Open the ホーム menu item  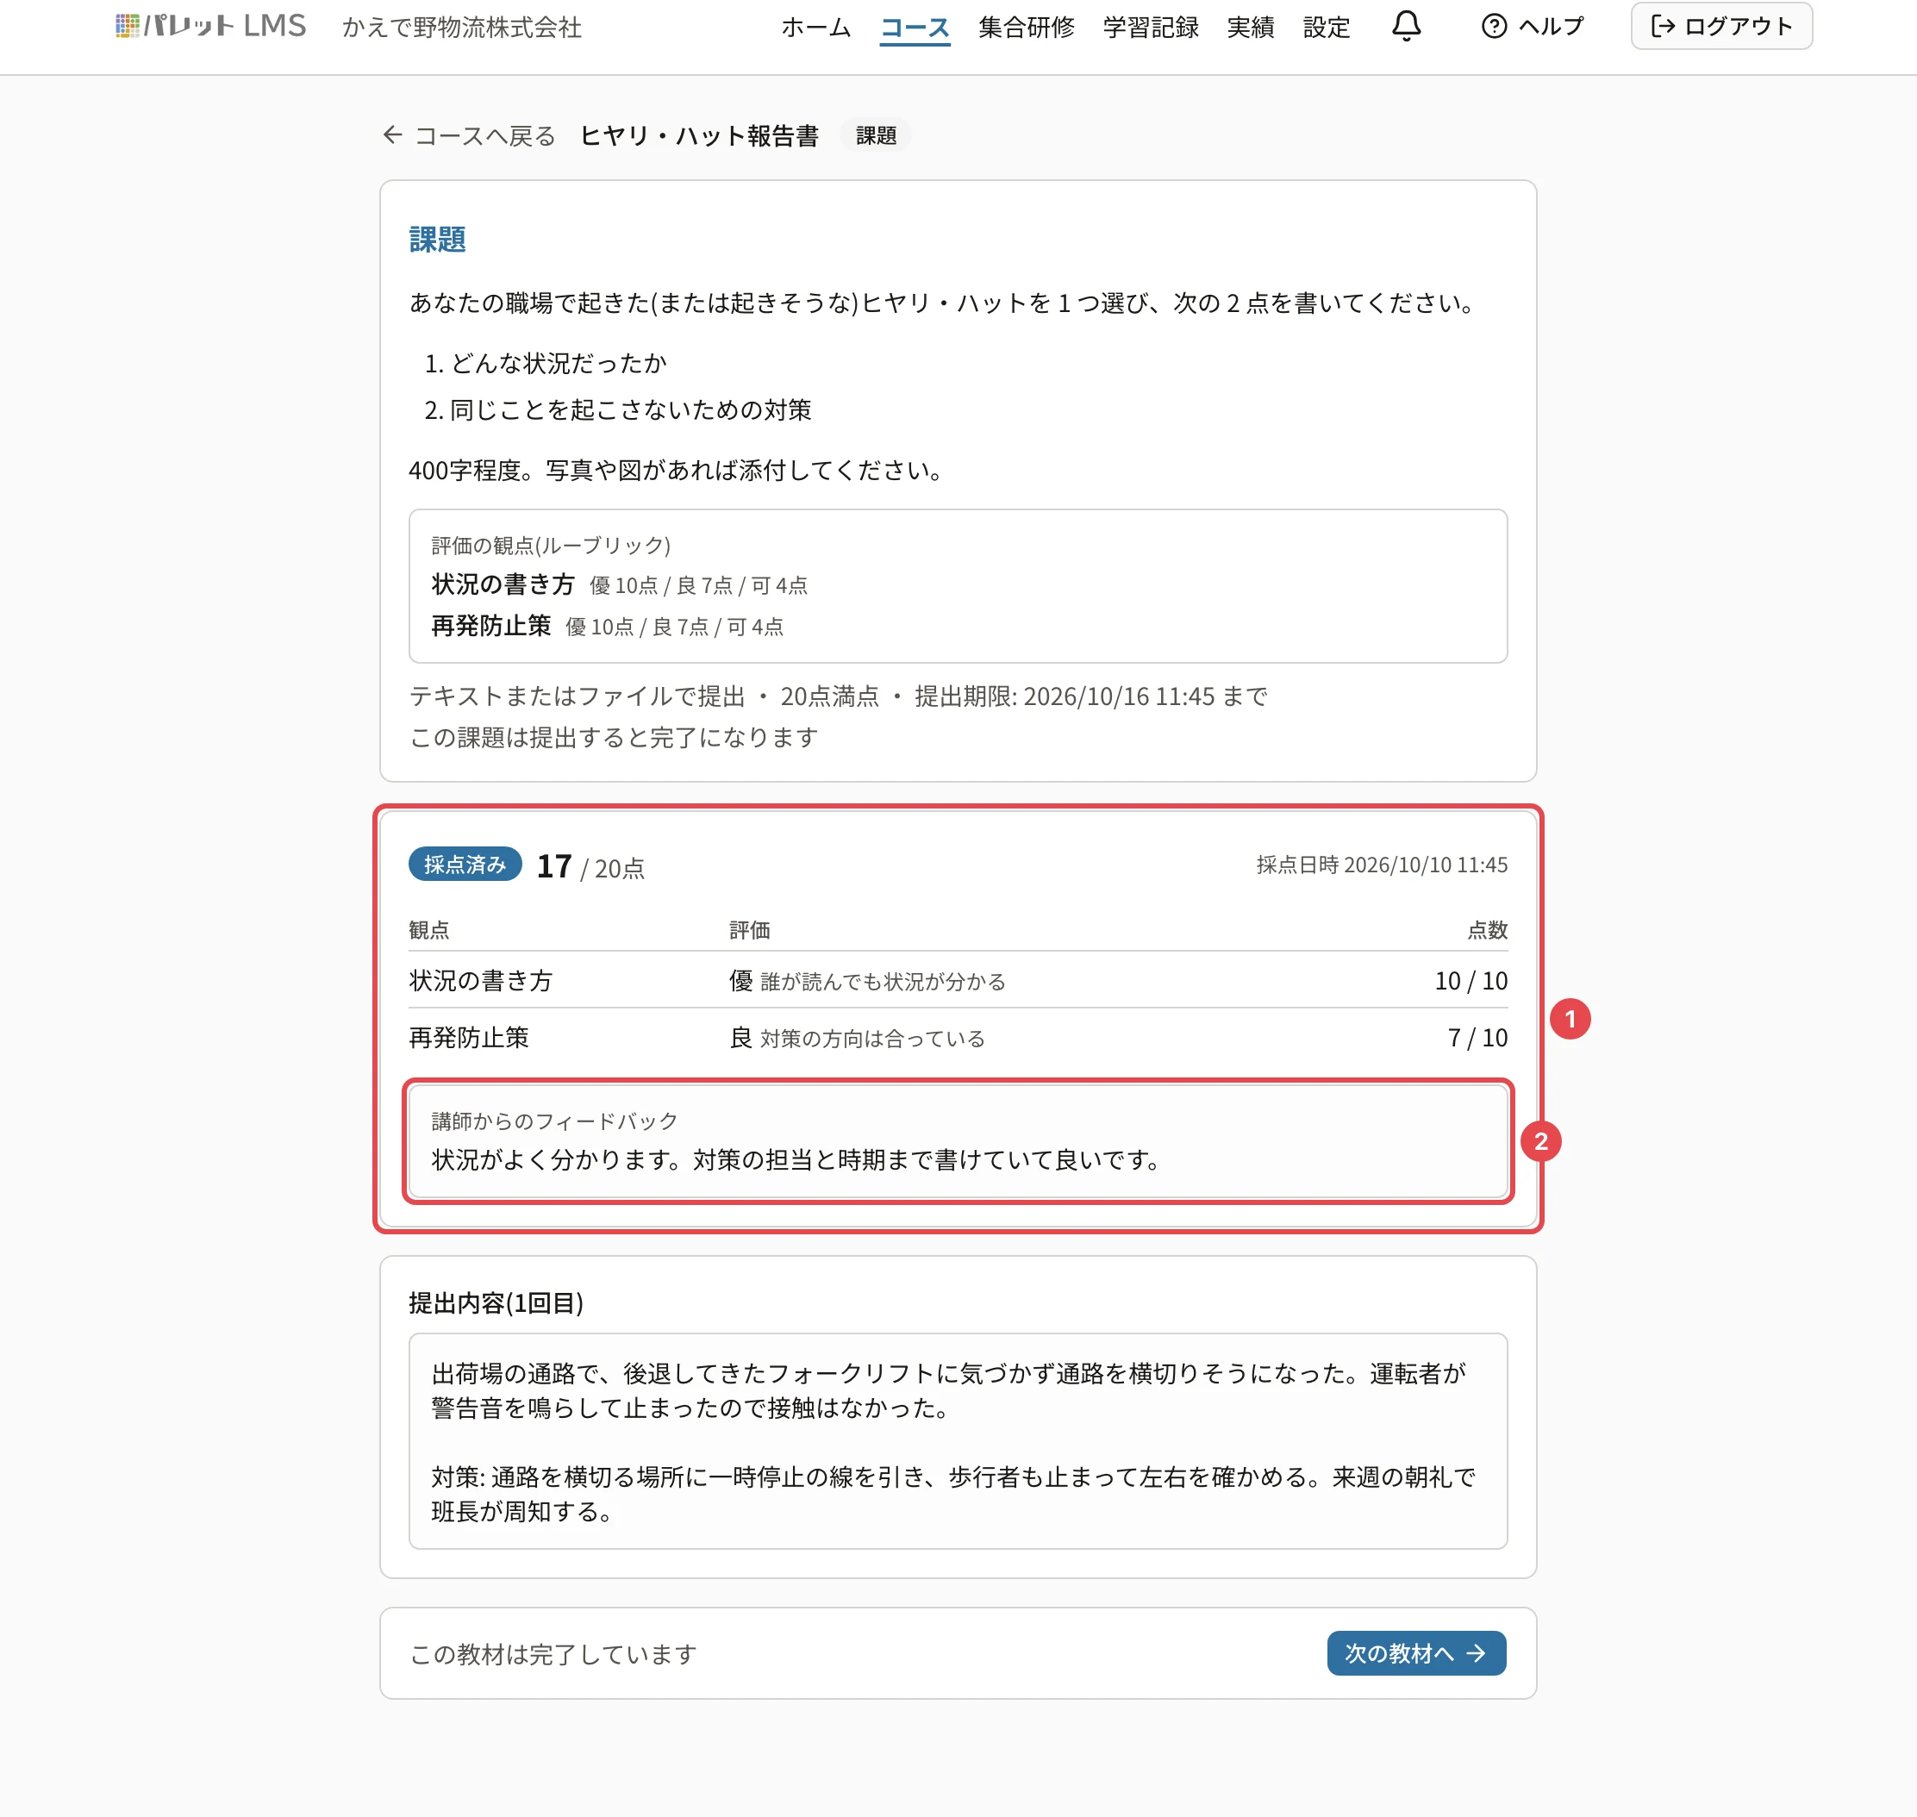pyautogui.click(x=815, y=27)
